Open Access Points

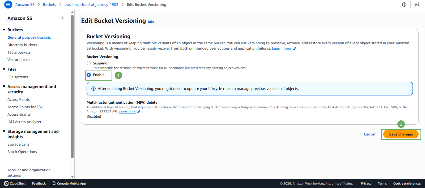(x=19, y=99)
